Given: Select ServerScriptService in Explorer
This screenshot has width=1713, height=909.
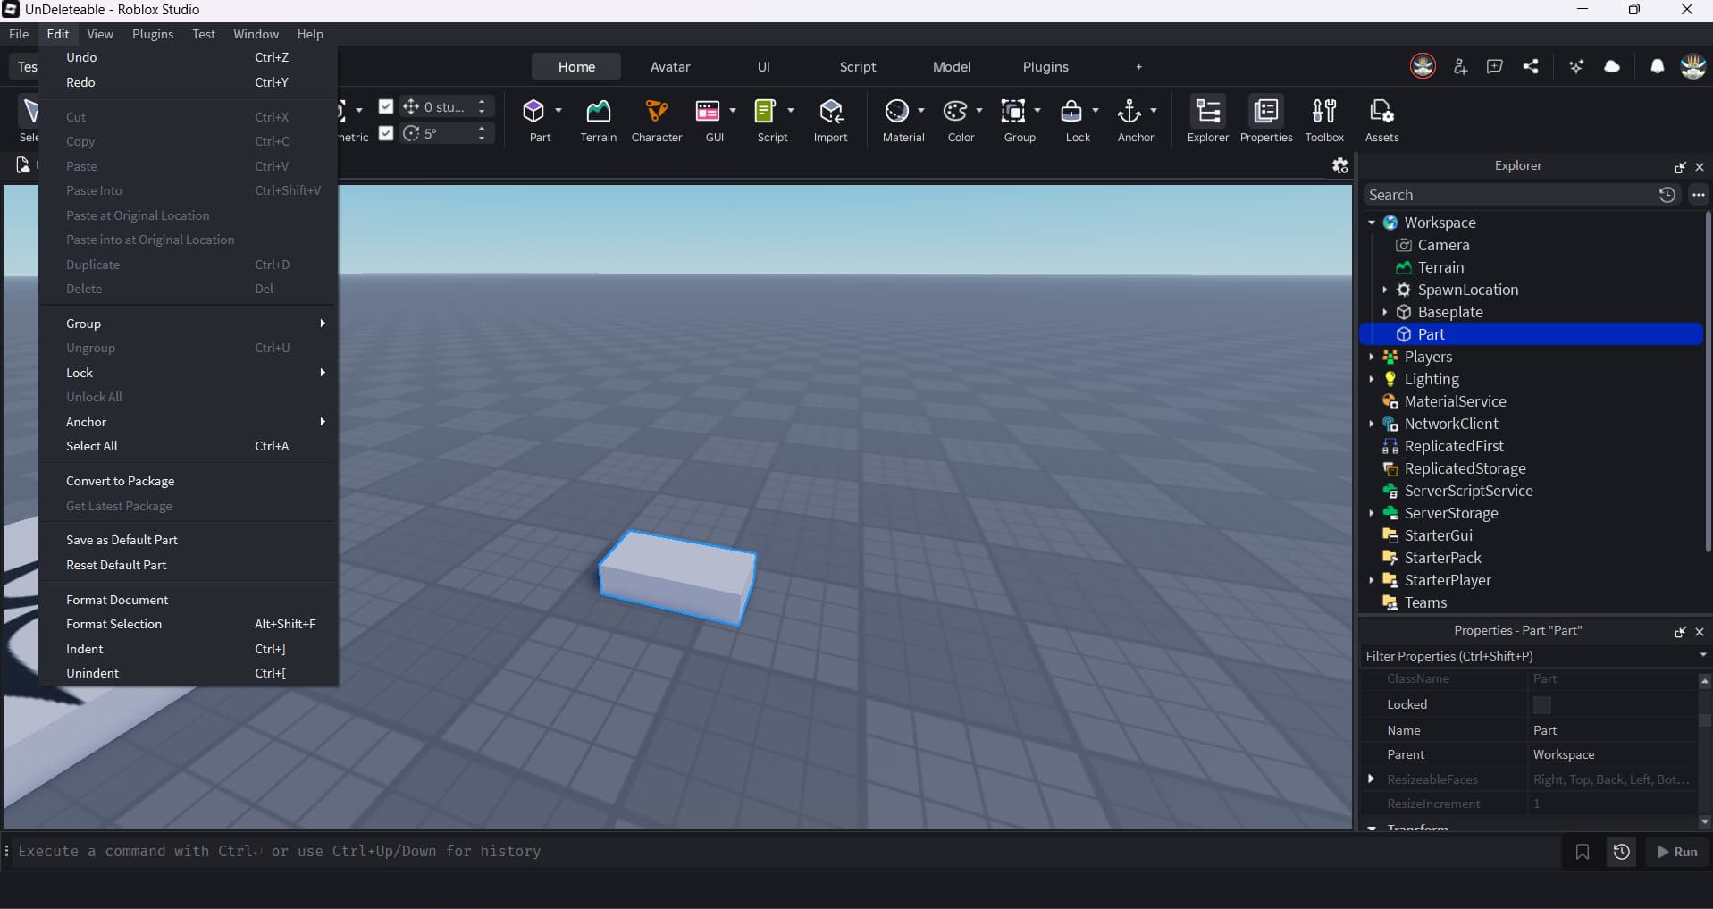Looking at the screenshot, I should click(1468, 491).
